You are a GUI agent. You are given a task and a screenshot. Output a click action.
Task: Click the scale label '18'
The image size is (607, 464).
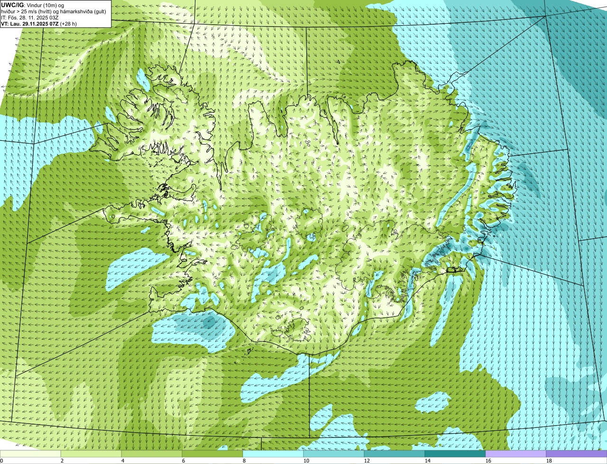(x=549, y=461)
